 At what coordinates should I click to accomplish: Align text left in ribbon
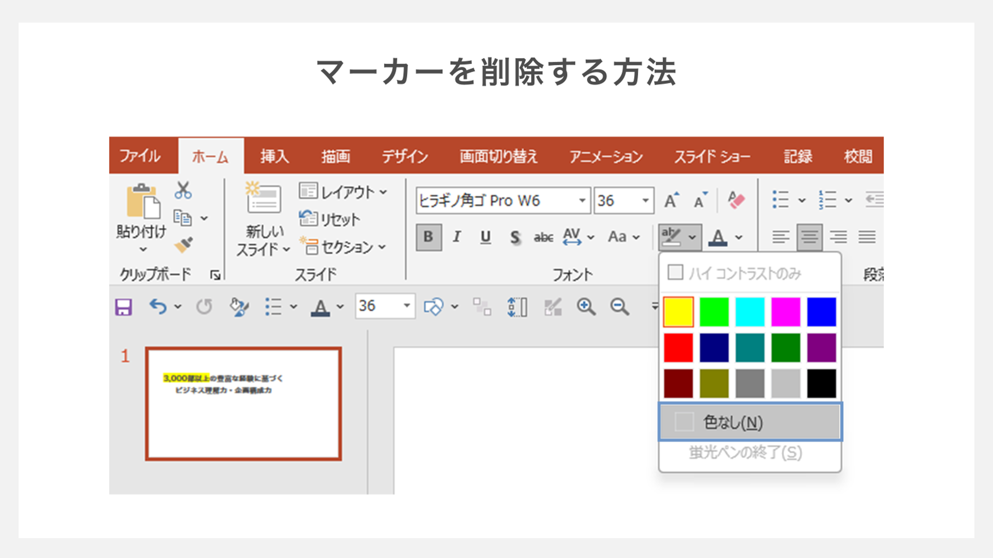click(x=780, y=237)
